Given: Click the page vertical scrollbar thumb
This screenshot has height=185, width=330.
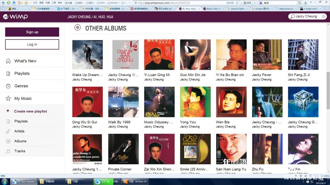Looking at the screenshot, I should 328,90.
